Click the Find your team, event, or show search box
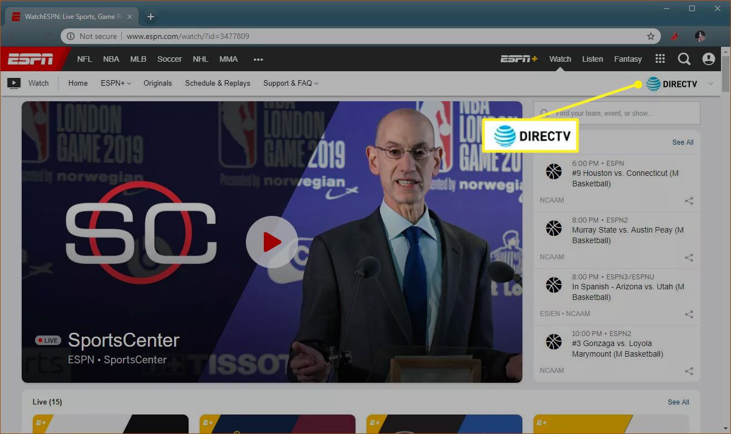 pyautogui.click(x=617, y=113)
